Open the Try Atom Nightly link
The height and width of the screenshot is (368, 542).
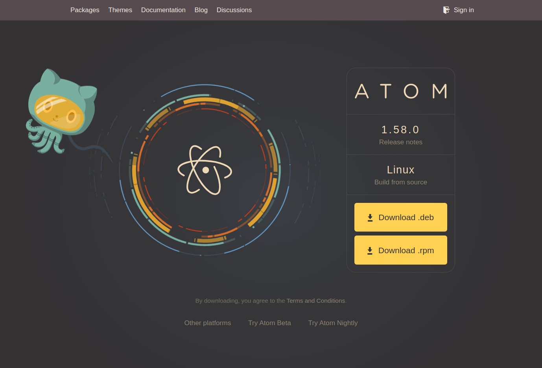point(333,323)
